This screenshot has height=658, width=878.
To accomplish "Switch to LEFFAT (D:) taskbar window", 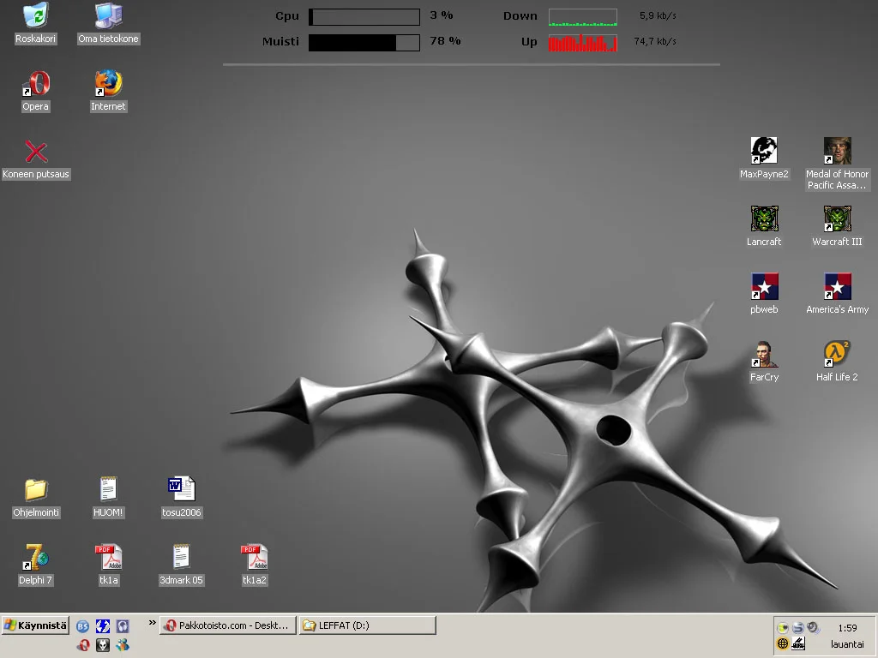I will [x=367, y=625].
